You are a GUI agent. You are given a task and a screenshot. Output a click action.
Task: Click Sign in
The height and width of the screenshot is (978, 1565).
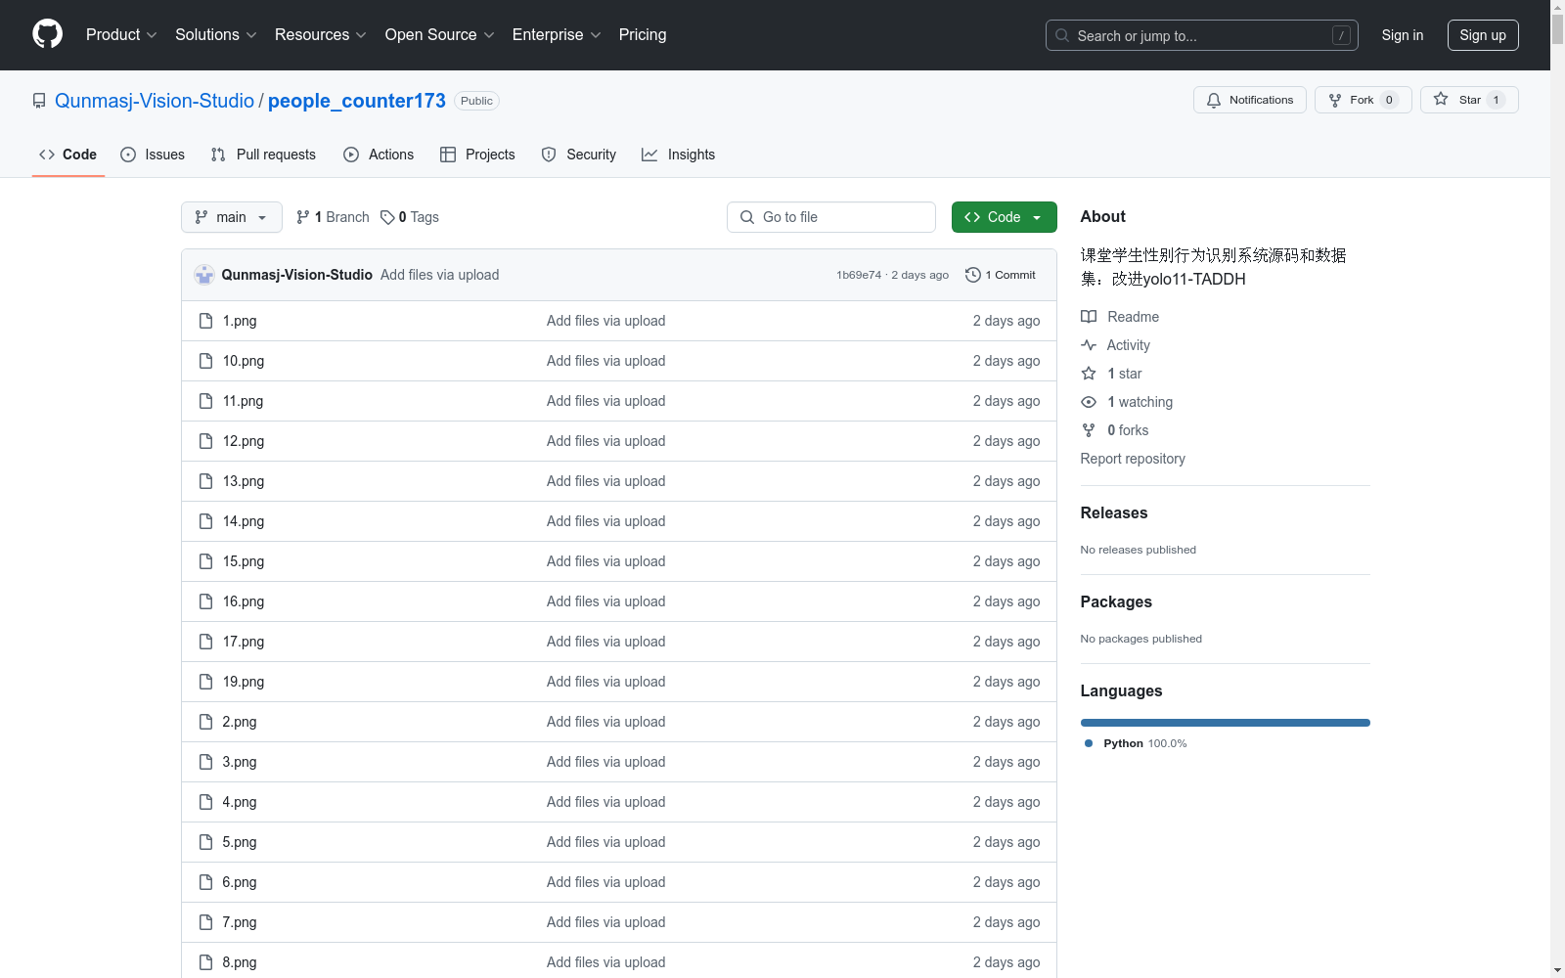[1403, 35]
